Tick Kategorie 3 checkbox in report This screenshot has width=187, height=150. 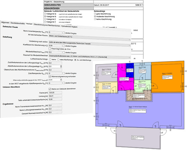(x=45, y=22)
